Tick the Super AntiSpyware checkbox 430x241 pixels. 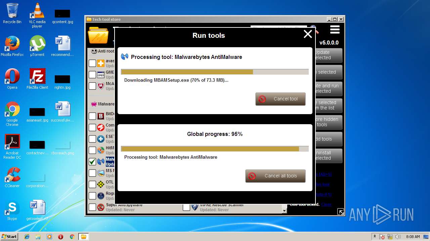[x=92, y=207]
